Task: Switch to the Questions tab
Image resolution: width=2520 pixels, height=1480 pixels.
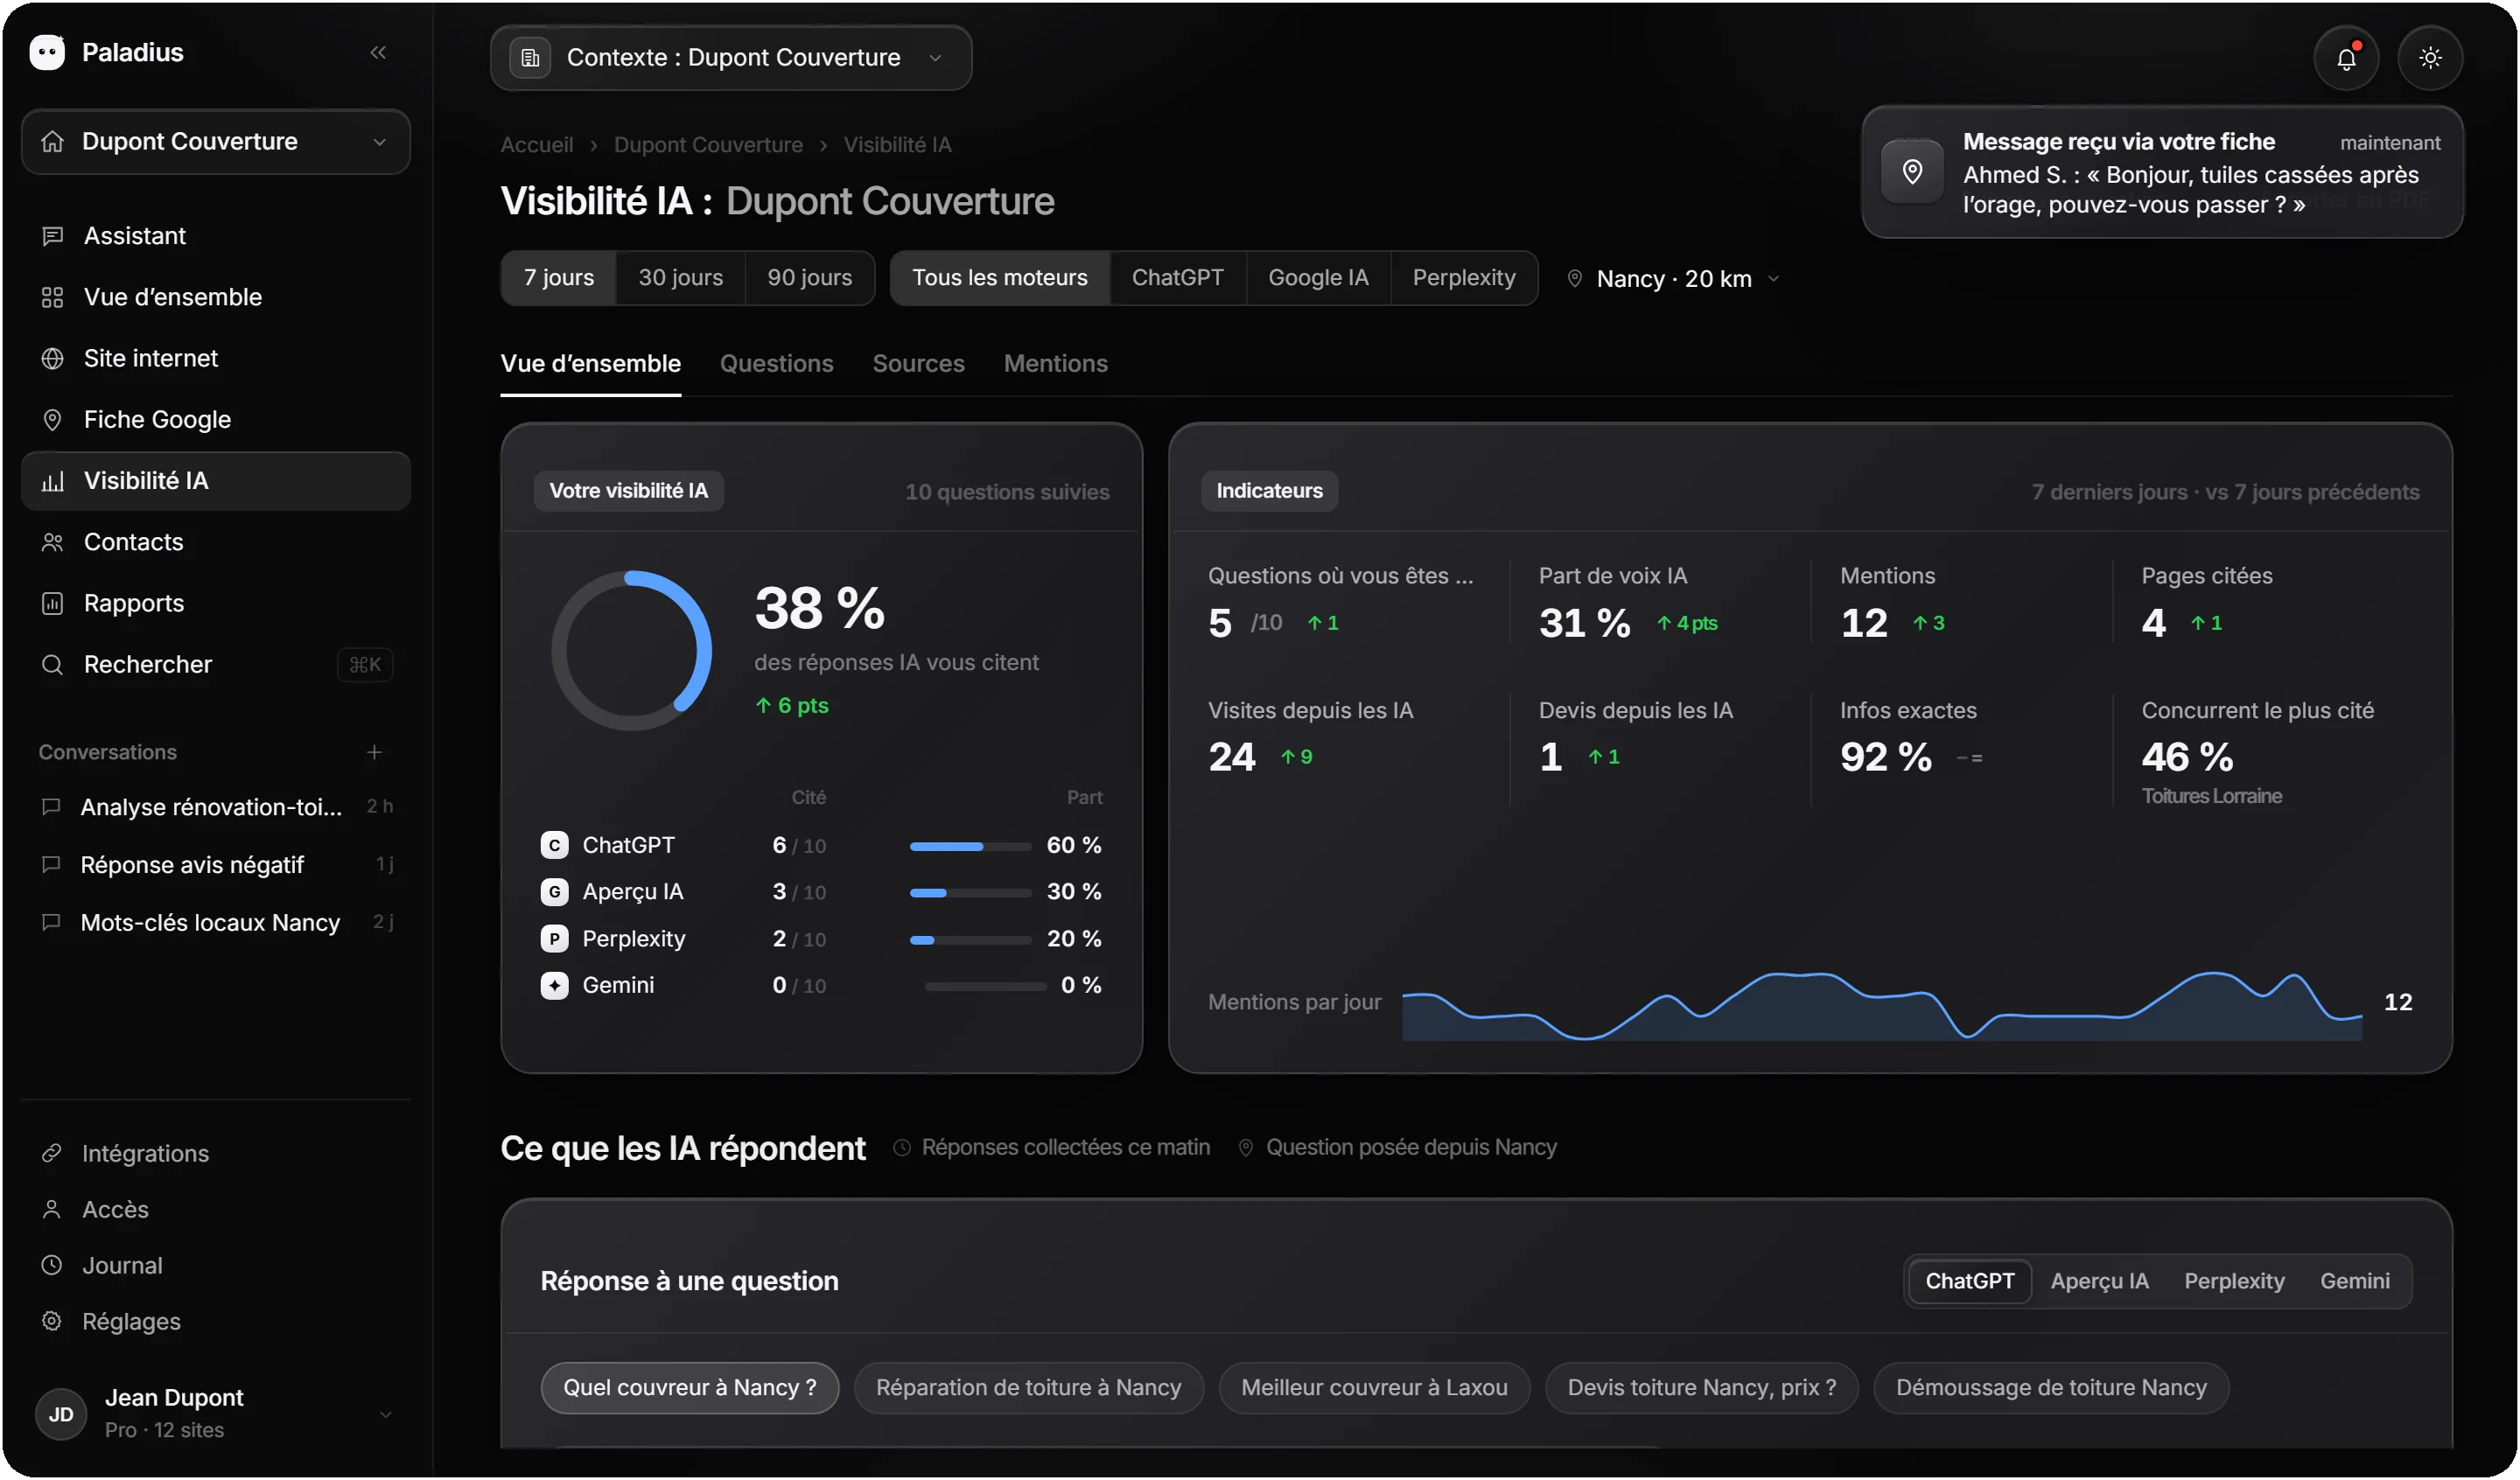Action: [777, 364]
